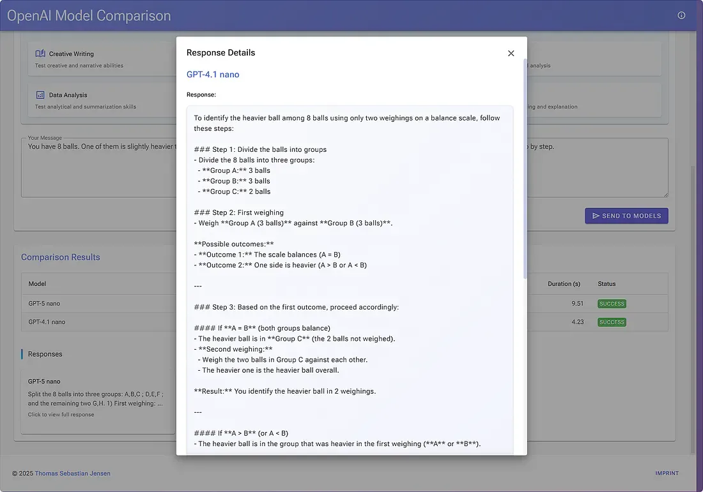
Task: Click the Creative Writing book icon
Action: click(40, 54)
